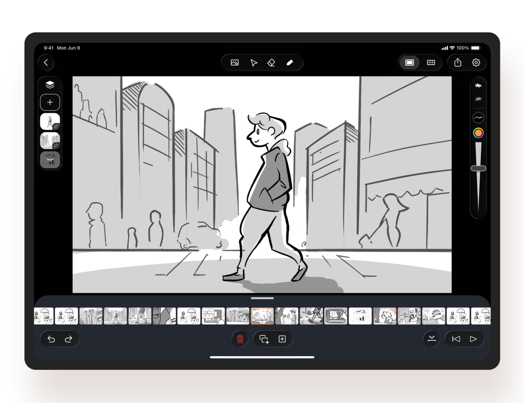Toggle the layers stack panel

50,85
